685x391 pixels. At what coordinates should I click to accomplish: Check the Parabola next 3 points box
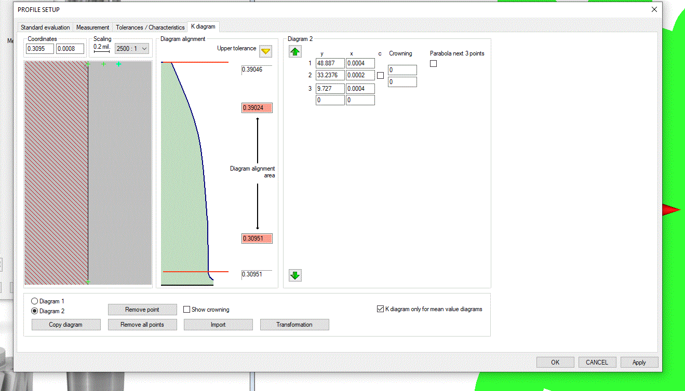click(x=434, y=63)
